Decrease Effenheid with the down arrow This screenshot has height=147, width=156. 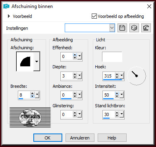[x=75, y=58]
